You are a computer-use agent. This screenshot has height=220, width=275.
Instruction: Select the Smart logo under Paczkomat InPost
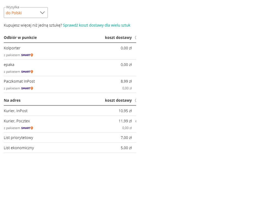[x=27, y=88]
